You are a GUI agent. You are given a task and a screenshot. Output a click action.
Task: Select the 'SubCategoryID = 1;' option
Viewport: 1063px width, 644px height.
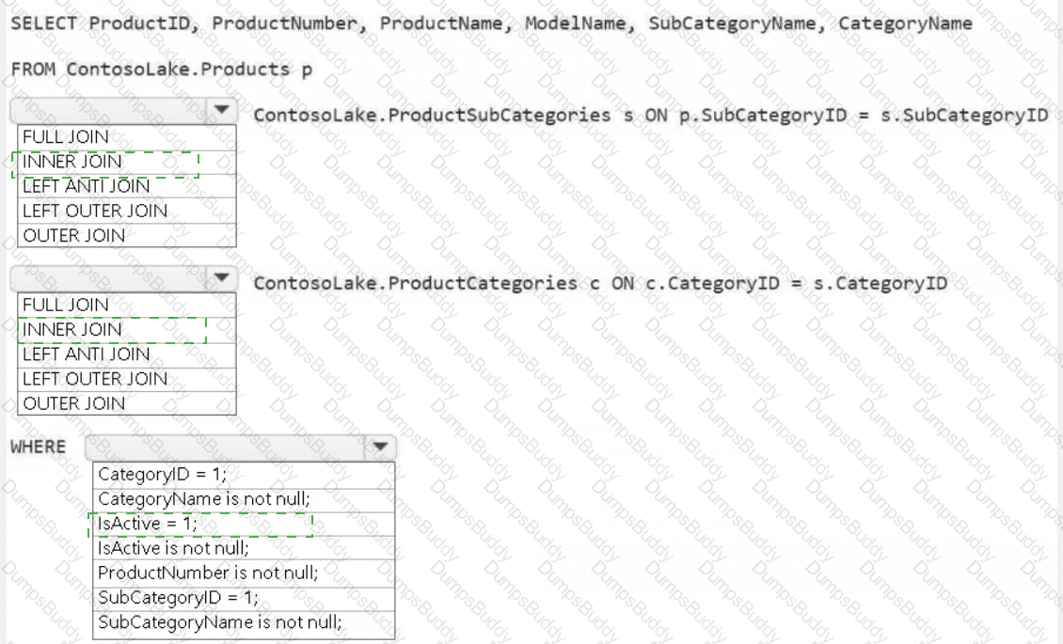178,597
